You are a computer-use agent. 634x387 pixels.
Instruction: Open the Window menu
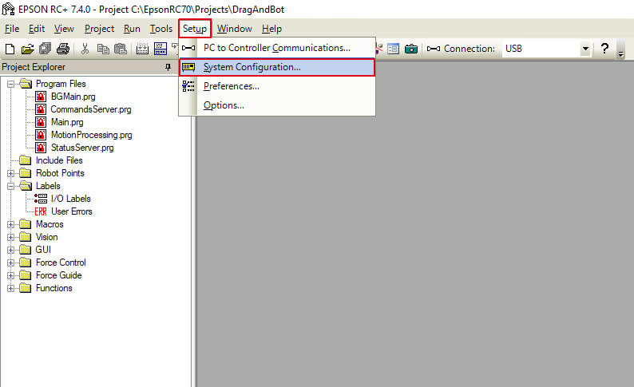(235, 29)
